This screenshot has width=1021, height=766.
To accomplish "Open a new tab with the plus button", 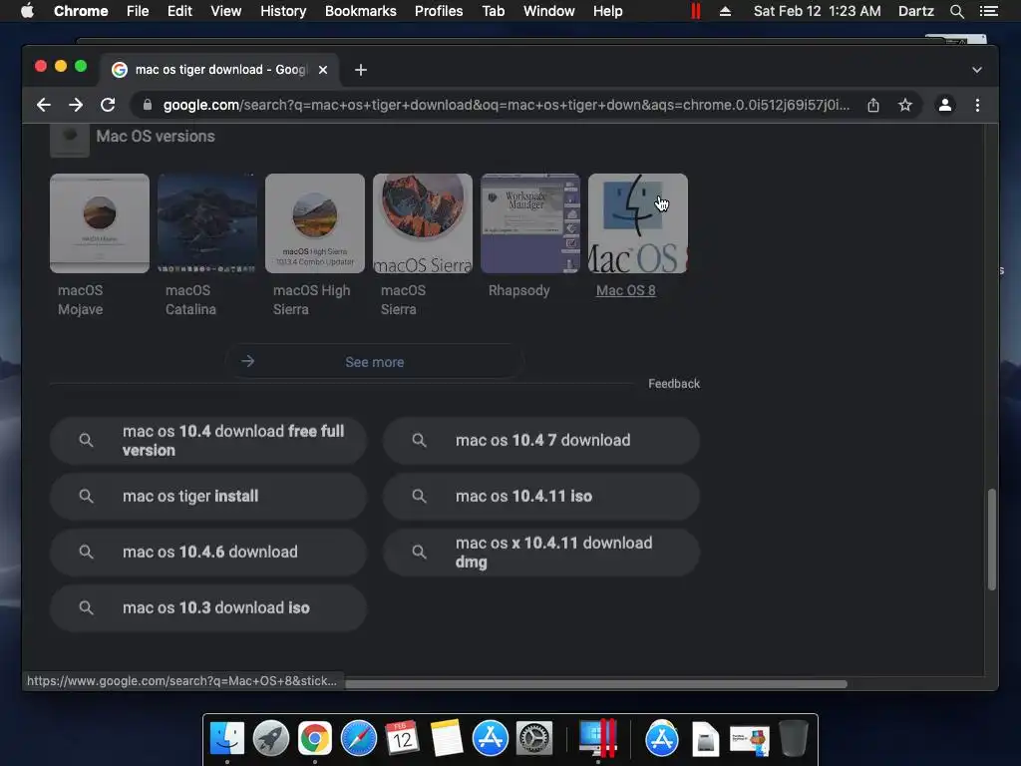I will tap(361, 70).
